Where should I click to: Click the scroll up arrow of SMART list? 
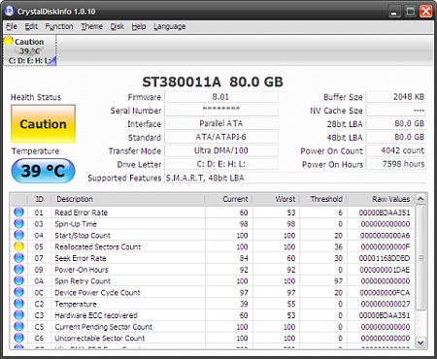point(420,199)
